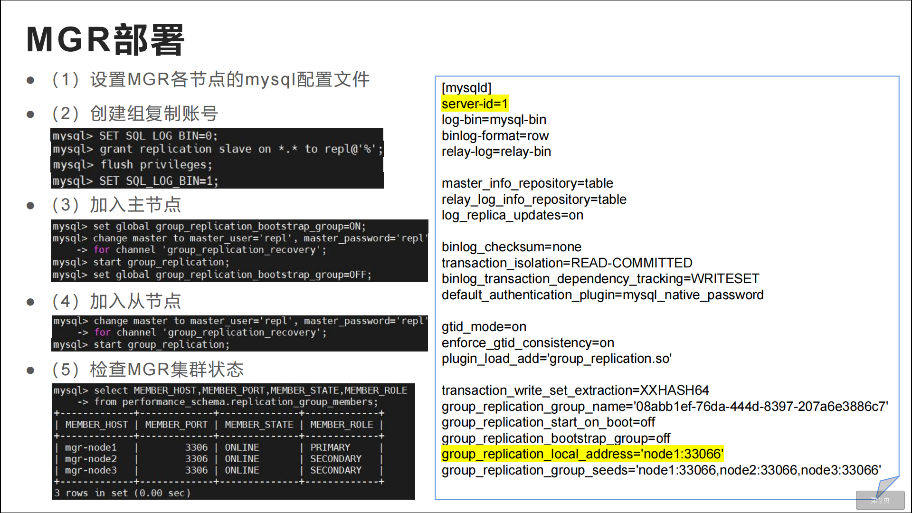Click the 第9页 page indicator button
912x513 pixels.
(880, 500)
